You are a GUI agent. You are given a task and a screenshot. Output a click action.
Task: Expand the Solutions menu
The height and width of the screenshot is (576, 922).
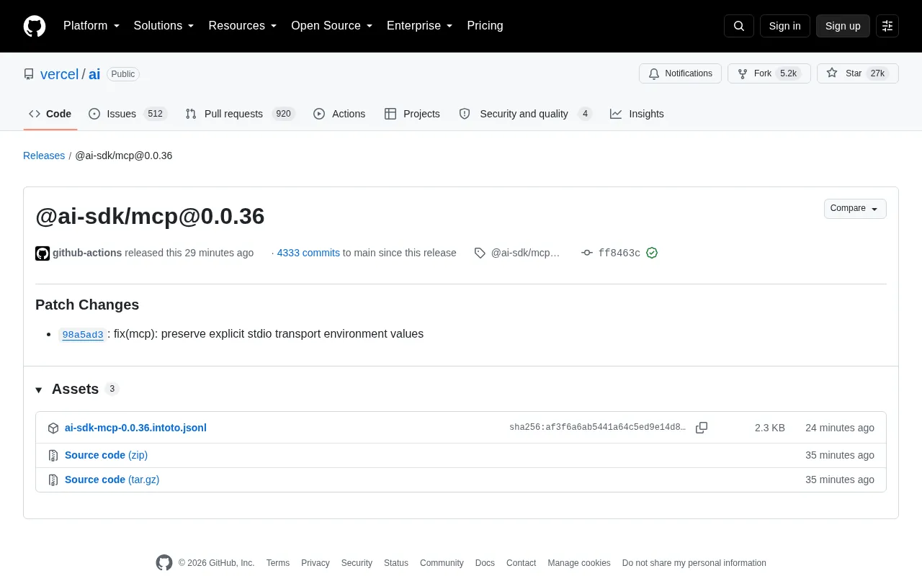coord(164,26)
